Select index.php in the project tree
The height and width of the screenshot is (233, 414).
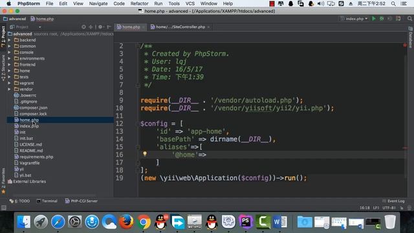point(29,126)
